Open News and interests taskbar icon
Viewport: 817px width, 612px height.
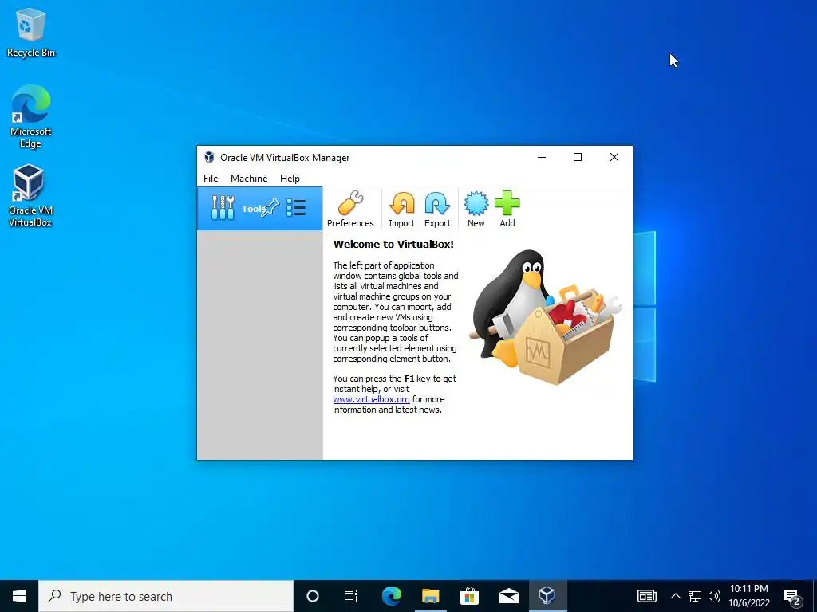point(646,596)
